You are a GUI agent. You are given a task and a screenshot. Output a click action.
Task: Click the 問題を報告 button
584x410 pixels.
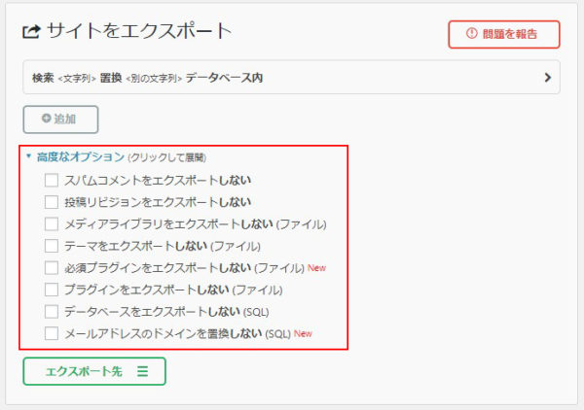(504, 34)
